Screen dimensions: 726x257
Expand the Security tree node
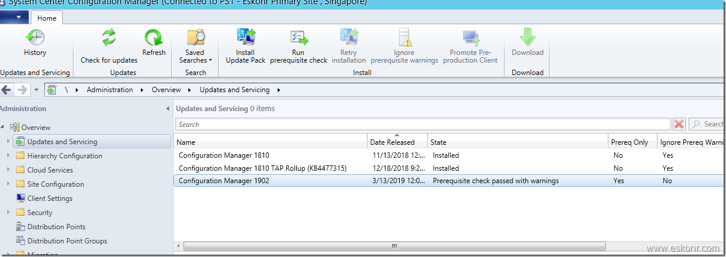[8, 213]
